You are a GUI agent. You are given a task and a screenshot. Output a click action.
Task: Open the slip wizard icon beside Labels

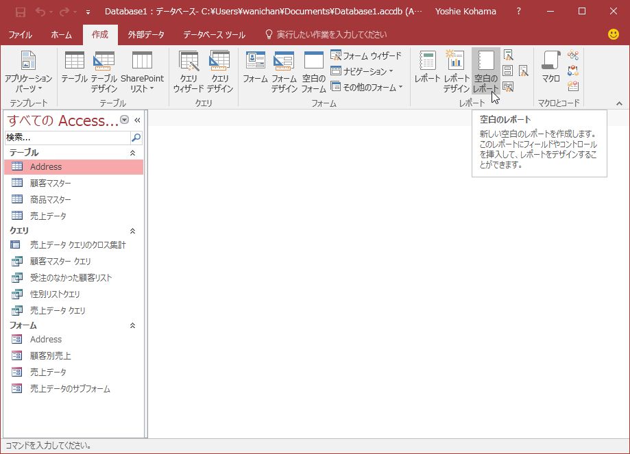click(524, 71)
